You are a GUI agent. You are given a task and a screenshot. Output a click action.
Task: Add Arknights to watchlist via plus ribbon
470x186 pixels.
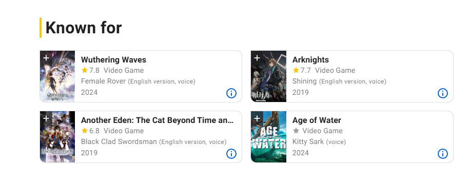point(257,57)
